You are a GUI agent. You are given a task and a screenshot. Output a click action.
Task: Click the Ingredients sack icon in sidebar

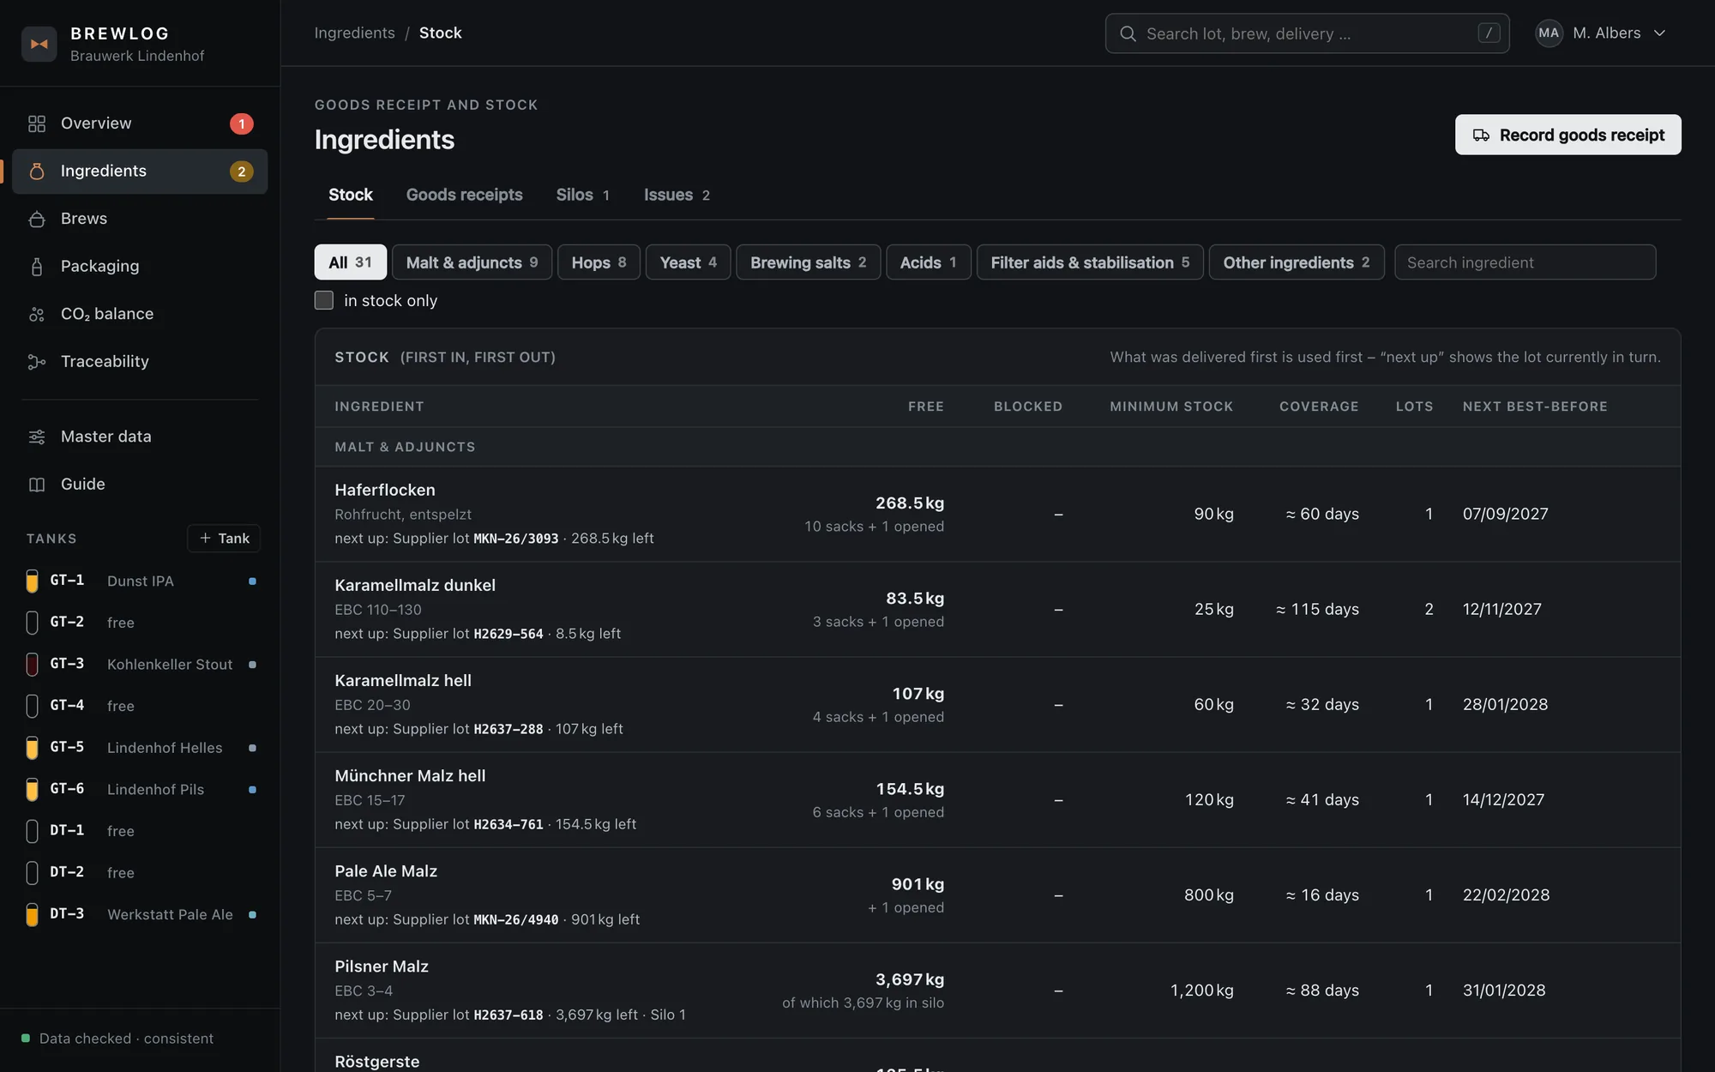(x=36, y=171)
